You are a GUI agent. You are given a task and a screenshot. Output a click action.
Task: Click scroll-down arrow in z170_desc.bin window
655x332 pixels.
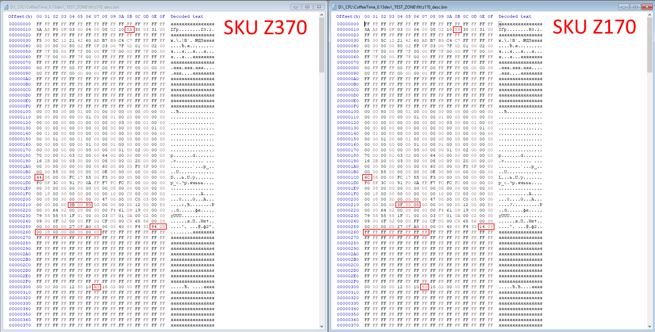(650, 326)
